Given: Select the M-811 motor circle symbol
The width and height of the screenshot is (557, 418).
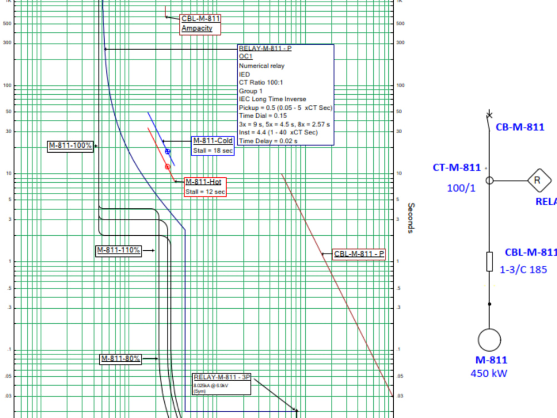Looking at the screenshot, I should pos(488,339).
